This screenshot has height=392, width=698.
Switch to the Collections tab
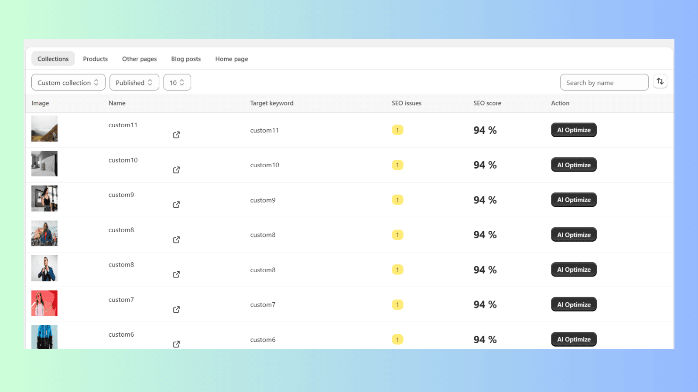tap(53, 59)
